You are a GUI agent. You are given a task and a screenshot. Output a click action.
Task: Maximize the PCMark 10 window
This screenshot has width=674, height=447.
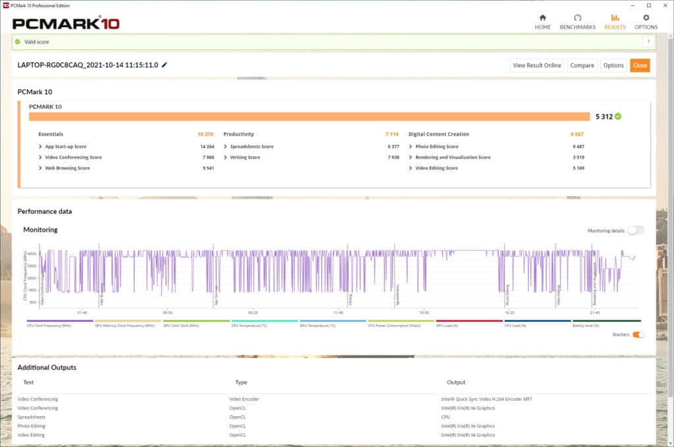coord(649,5)
